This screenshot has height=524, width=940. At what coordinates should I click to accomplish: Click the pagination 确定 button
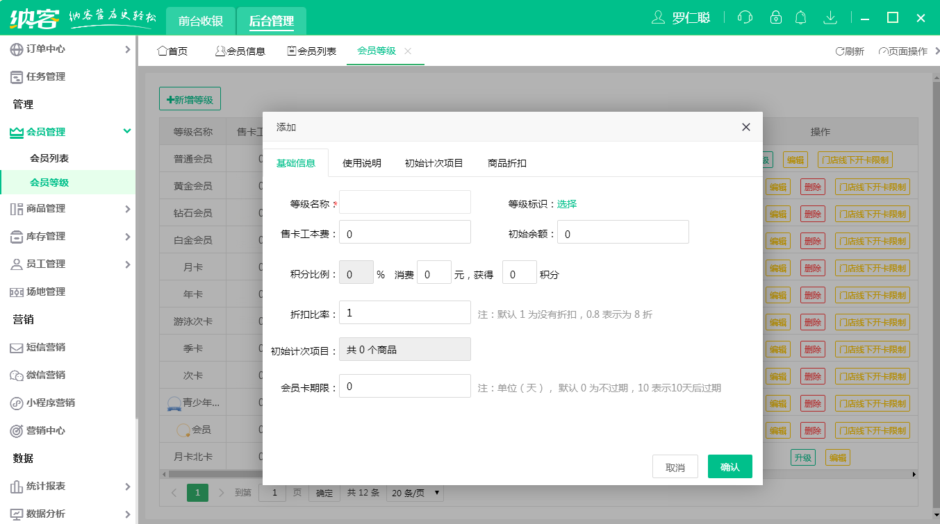324,493
